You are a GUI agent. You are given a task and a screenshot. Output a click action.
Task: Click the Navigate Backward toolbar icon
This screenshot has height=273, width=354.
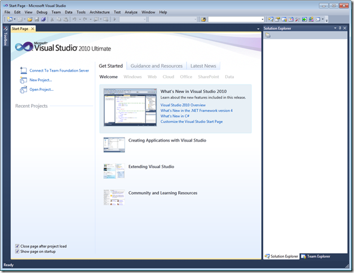click(96, 19)
